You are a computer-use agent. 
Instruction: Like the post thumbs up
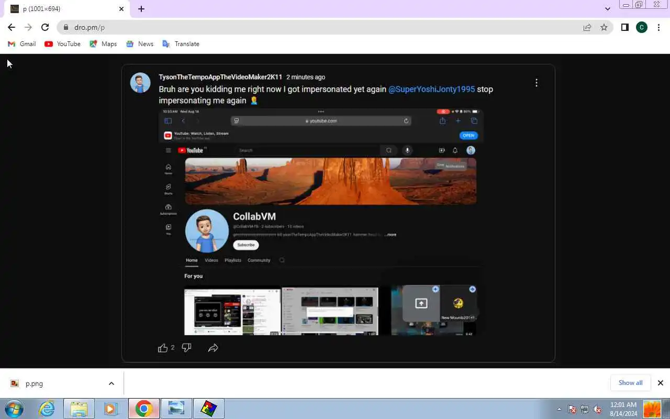163,348
